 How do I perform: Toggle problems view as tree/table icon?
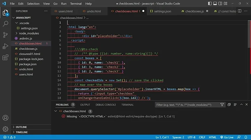[x=235, y=105]
